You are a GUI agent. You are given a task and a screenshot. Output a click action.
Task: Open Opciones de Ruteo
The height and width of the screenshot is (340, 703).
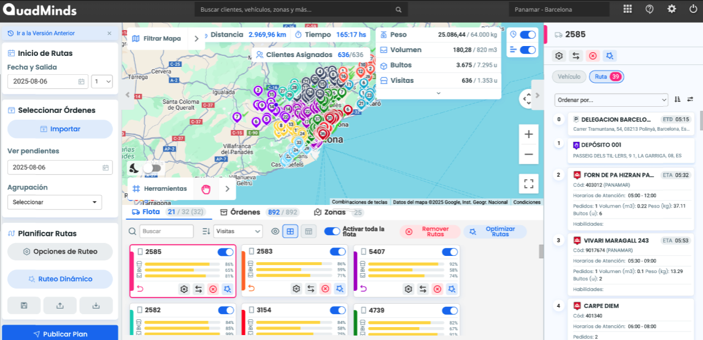(x=60, y=252)
